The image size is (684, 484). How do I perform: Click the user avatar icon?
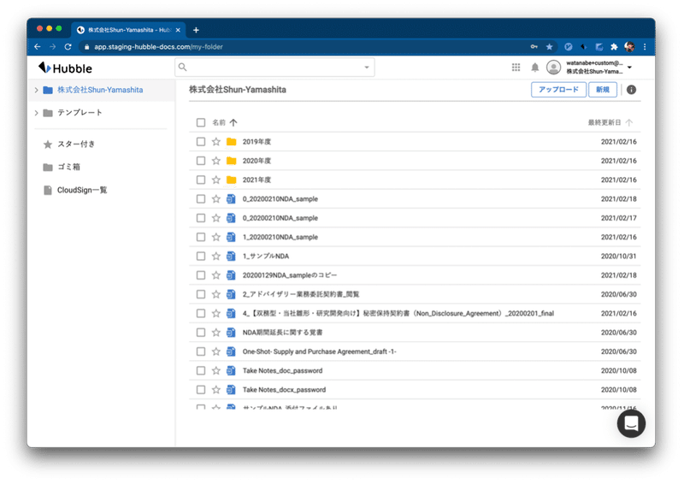coord(553,68)
